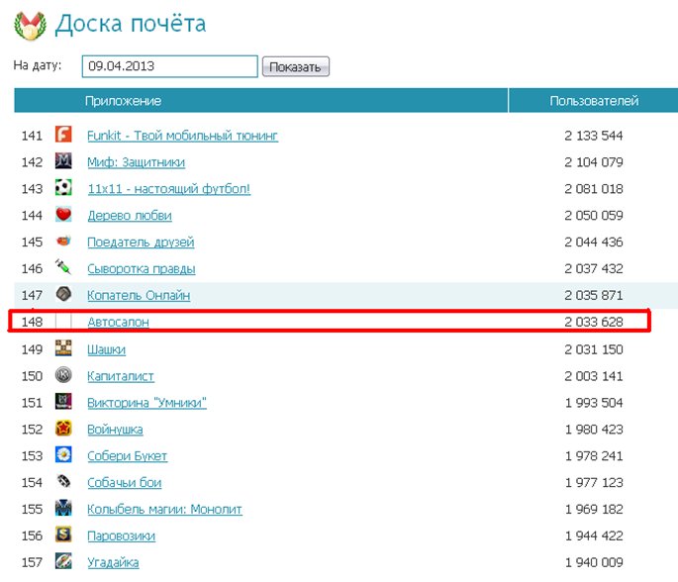
Task: Open the Дерево любви link
Action: tap(130, 216)
